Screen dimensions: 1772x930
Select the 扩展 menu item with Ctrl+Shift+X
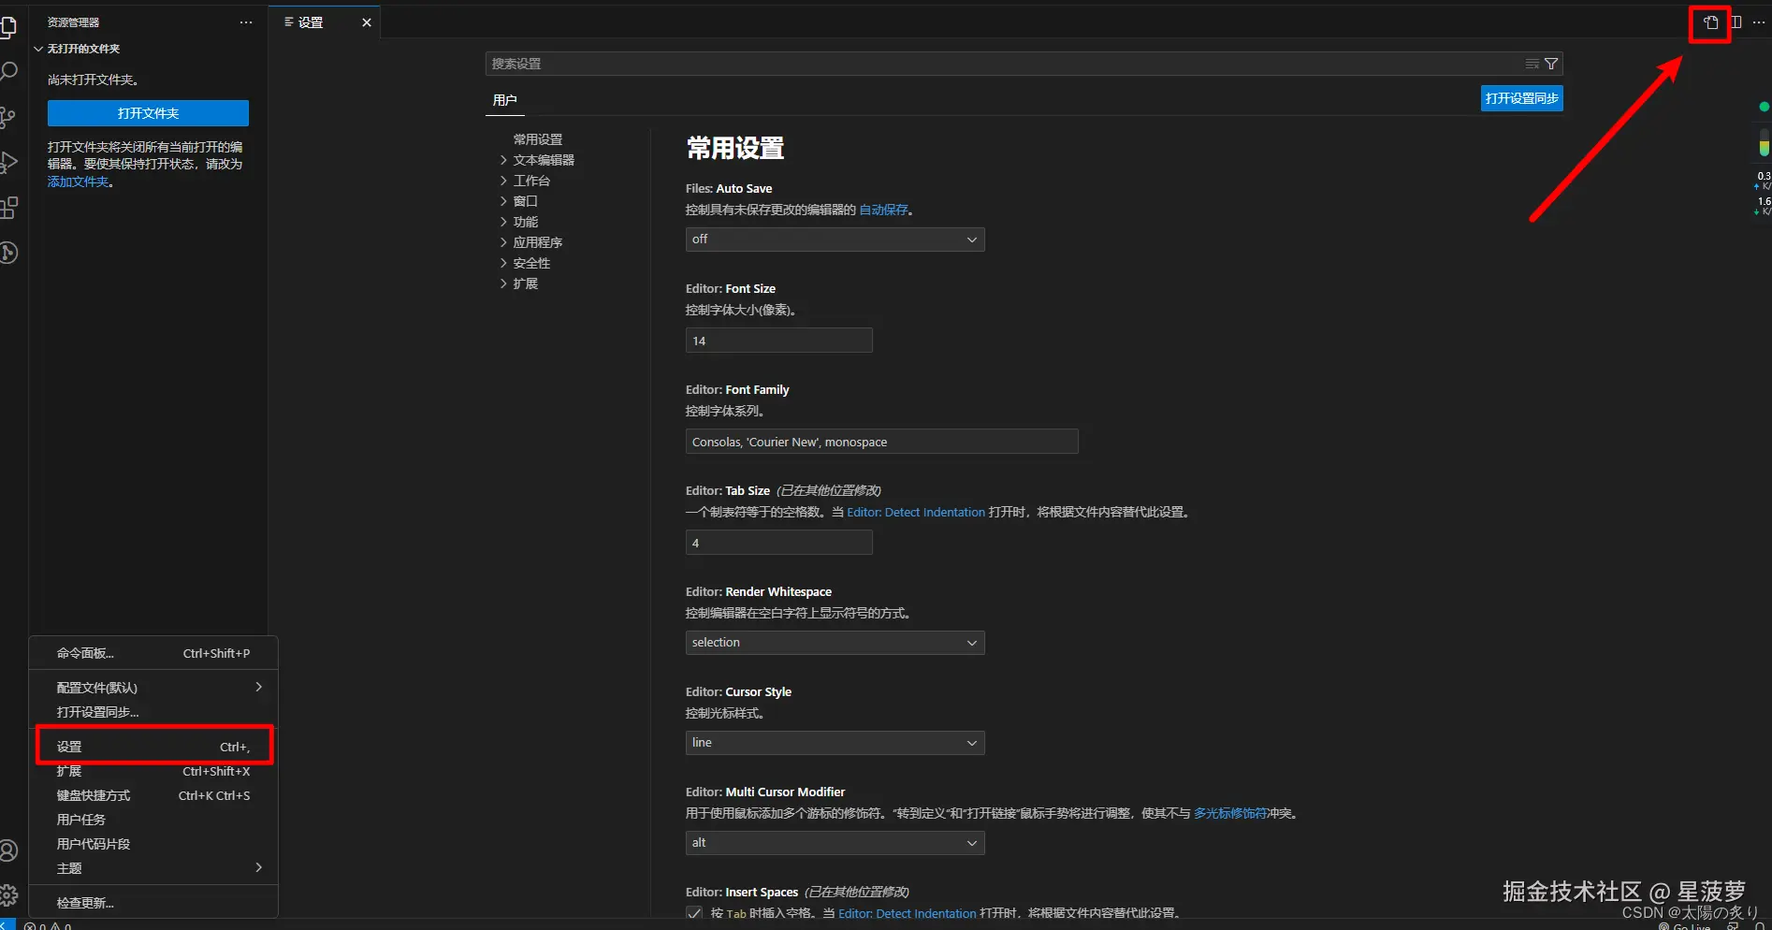(153, 771)
